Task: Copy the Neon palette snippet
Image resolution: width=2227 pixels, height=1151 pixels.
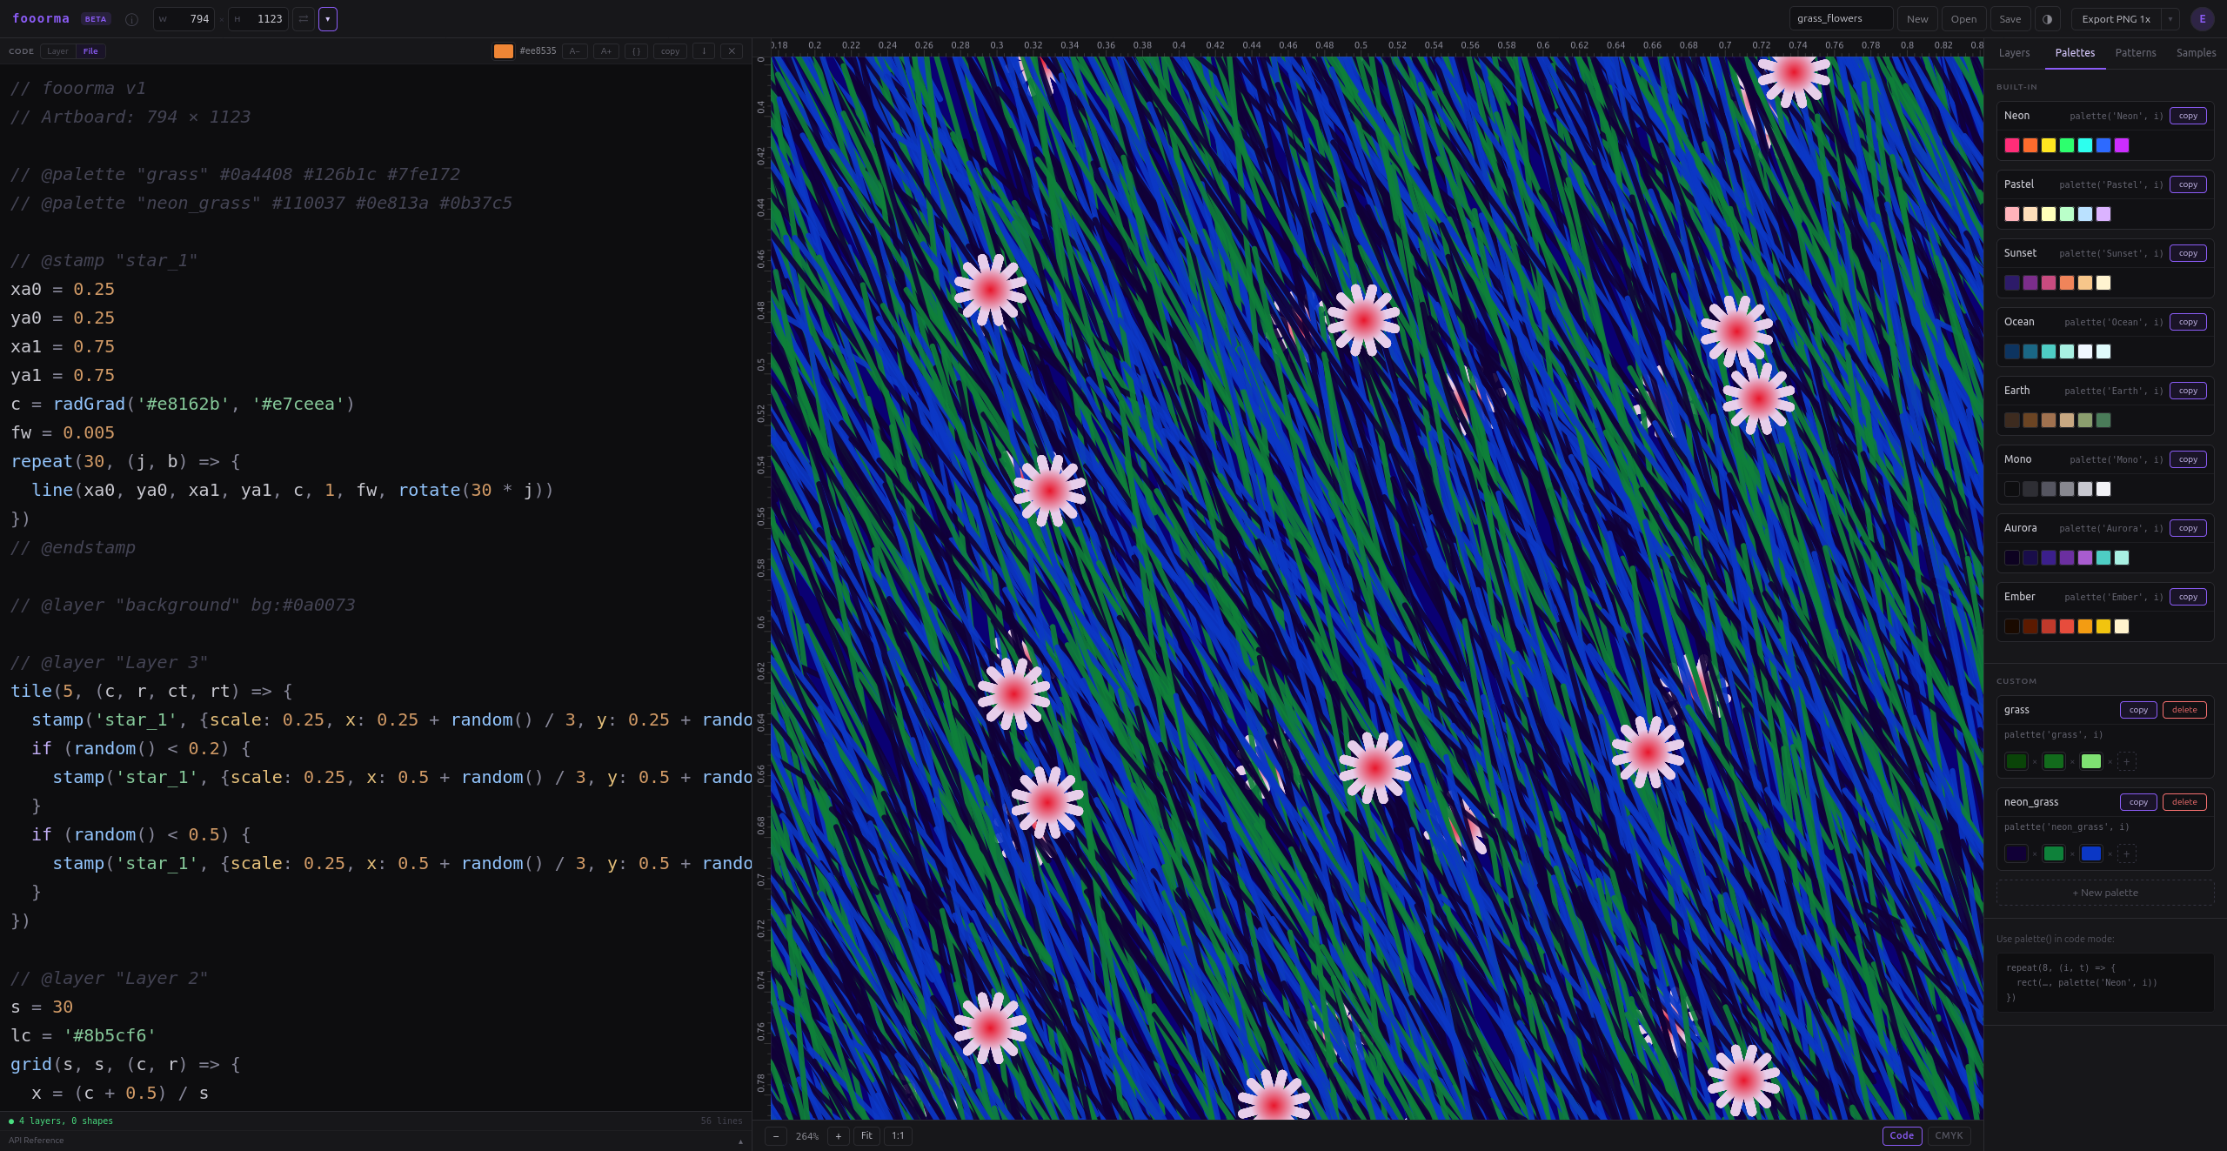Action: 2188,116
